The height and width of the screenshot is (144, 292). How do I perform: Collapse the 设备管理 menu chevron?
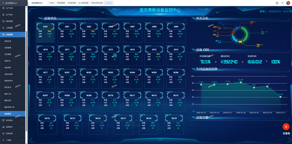pyautogui.click(x=23, y=35)
